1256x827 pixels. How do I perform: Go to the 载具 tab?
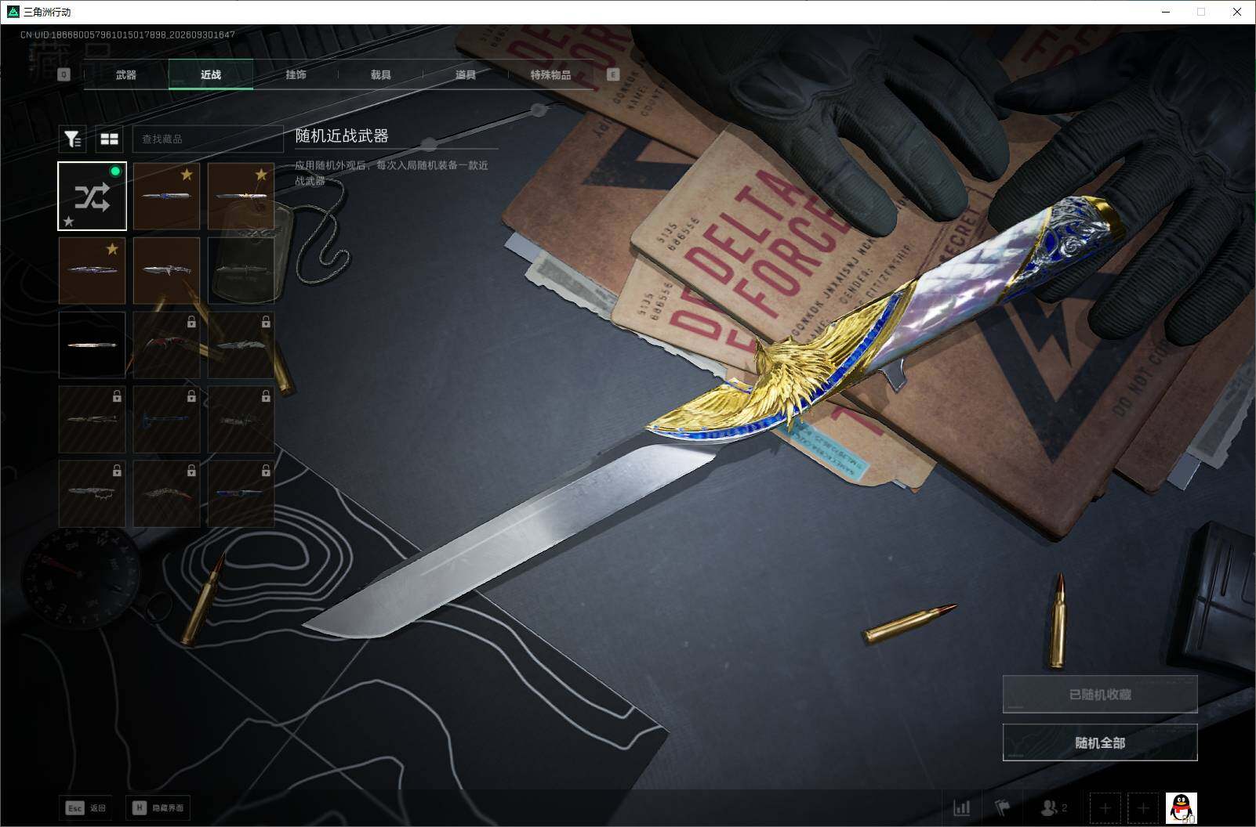click(381, 74)
